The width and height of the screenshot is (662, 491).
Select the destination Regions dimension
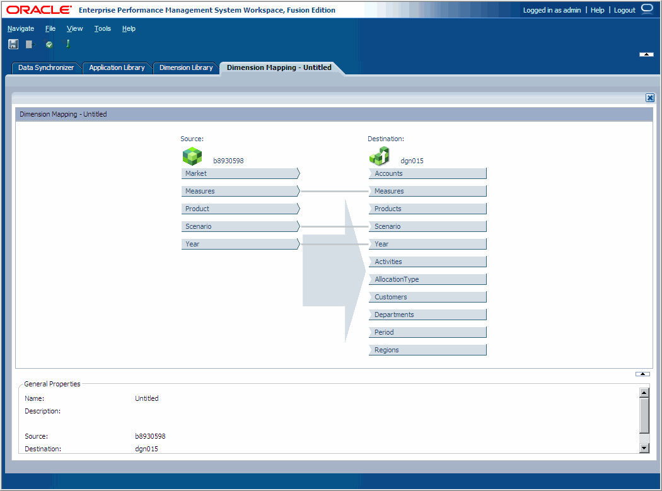tap(427, 350)
